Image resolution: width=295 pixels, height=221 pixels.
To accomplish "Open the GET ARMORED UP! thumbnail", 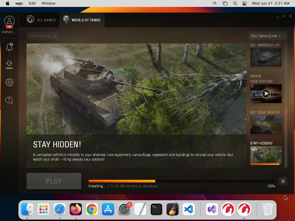I will tap(266, 57).
